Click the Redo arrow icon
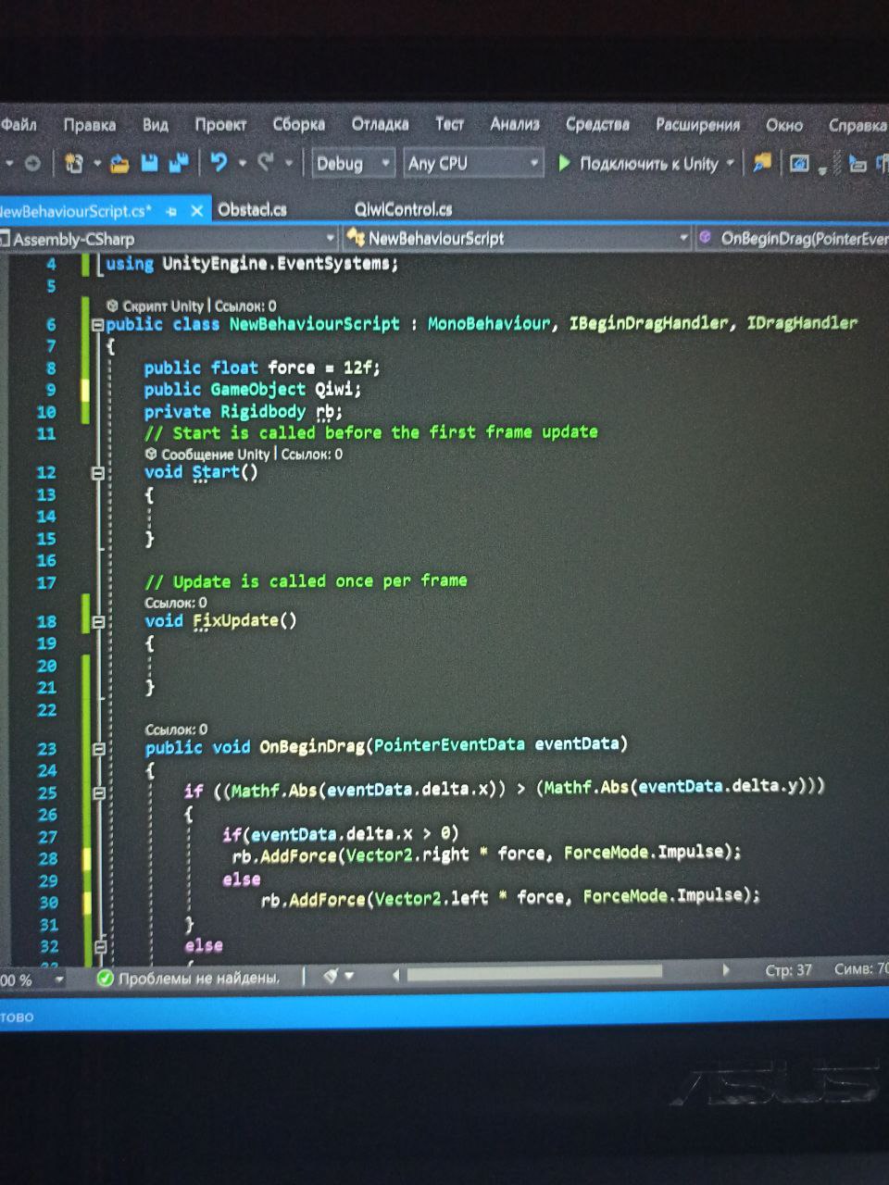This screenshot has height=1185, width=889. [266, 163]
